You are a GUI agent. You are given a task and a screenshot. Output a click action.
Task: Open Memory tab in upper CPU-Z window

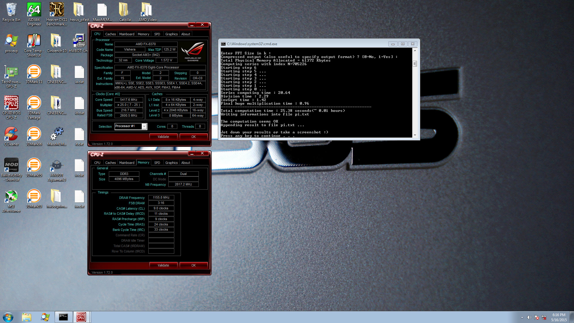tap(143, 34)
